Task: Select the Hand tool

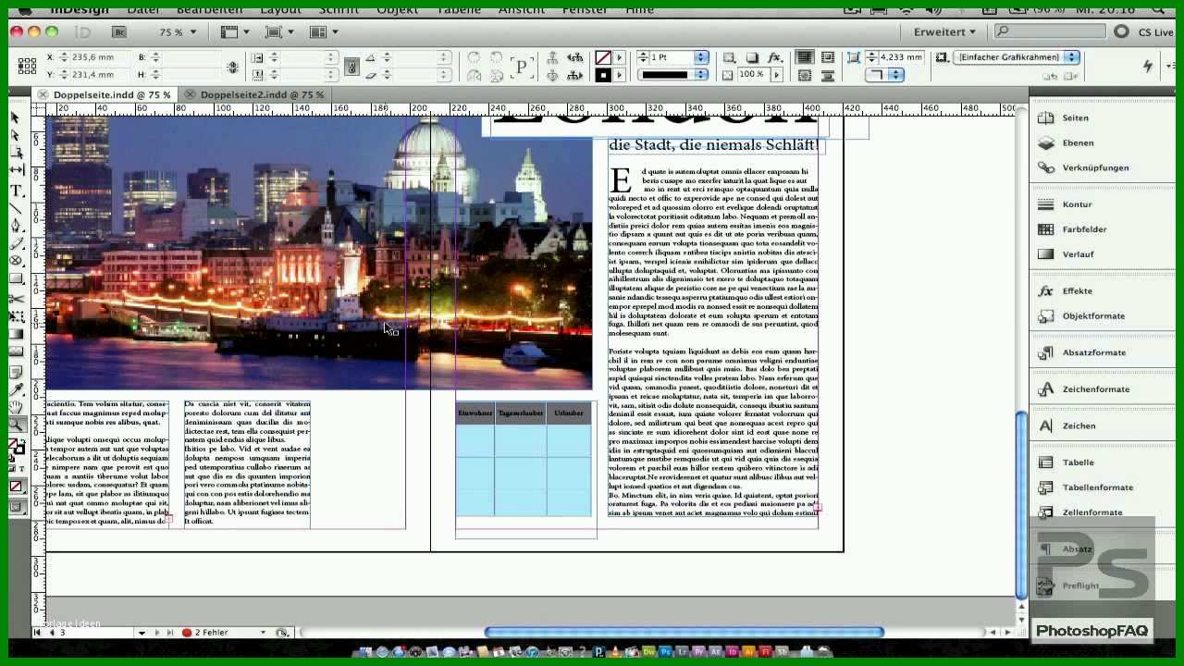Action: click(x=17, y=407)
